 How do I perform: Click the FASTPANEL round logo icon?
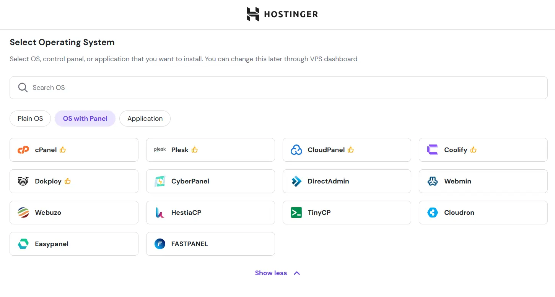(160, 244)
